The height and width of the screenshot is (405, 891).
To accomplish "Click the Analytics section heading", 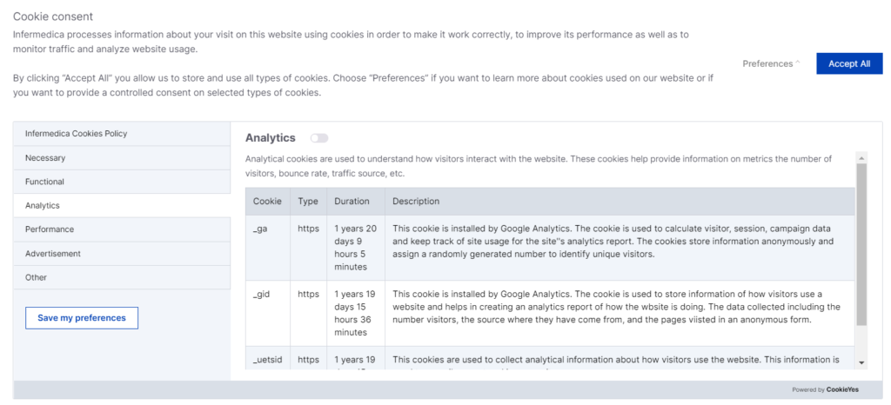I will pyautogui.click(x=271, y=138).
